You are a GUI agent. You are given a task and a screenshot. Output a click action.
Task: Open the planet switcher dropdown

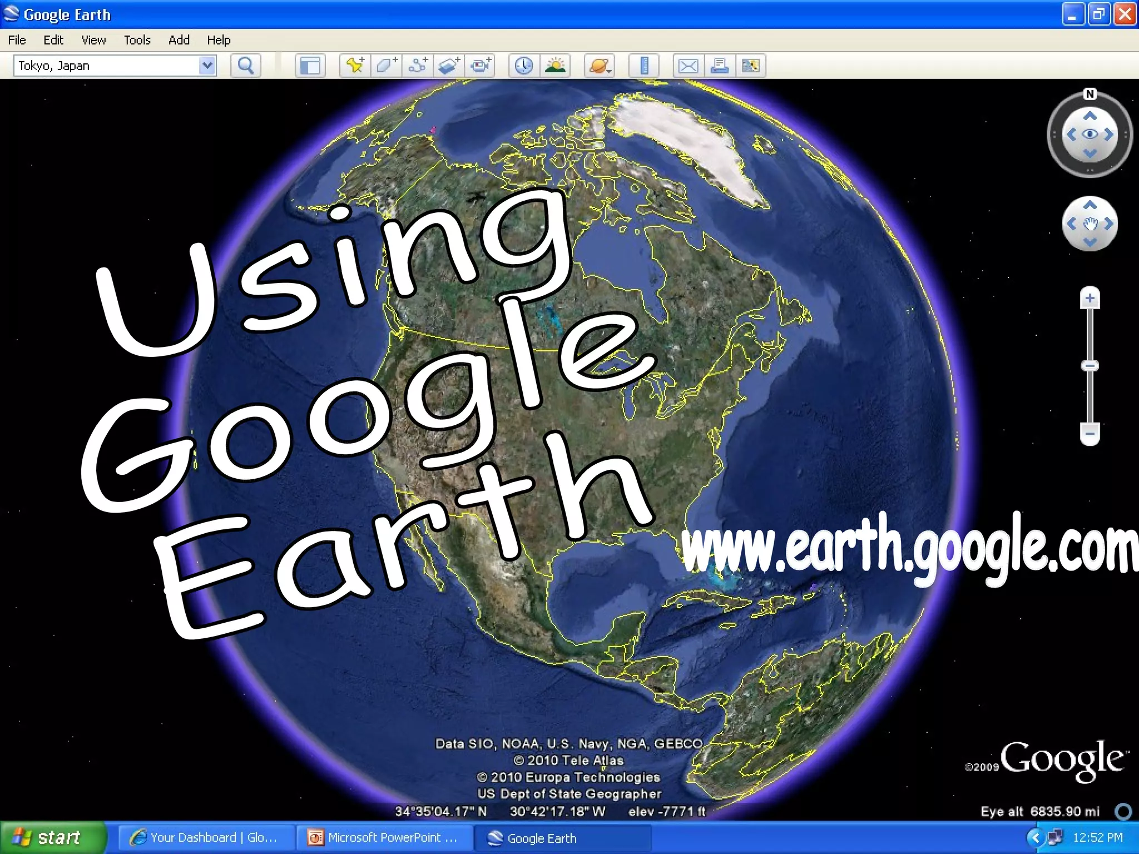click(600, 66)
